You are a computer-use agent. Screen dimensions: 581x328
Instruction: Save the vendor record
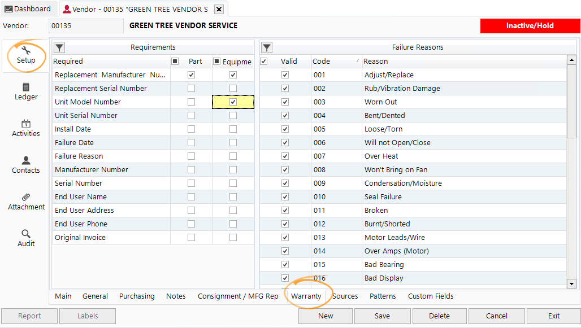[382, 316]
